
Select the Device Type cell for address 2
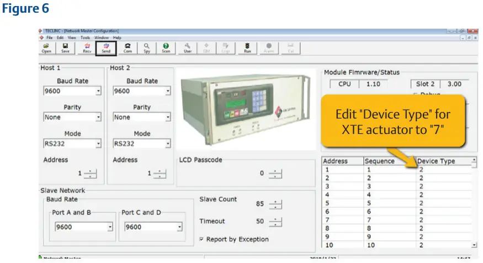444,178
